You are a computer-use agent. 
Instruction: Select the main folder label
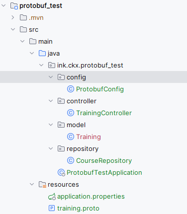(45, 41)
